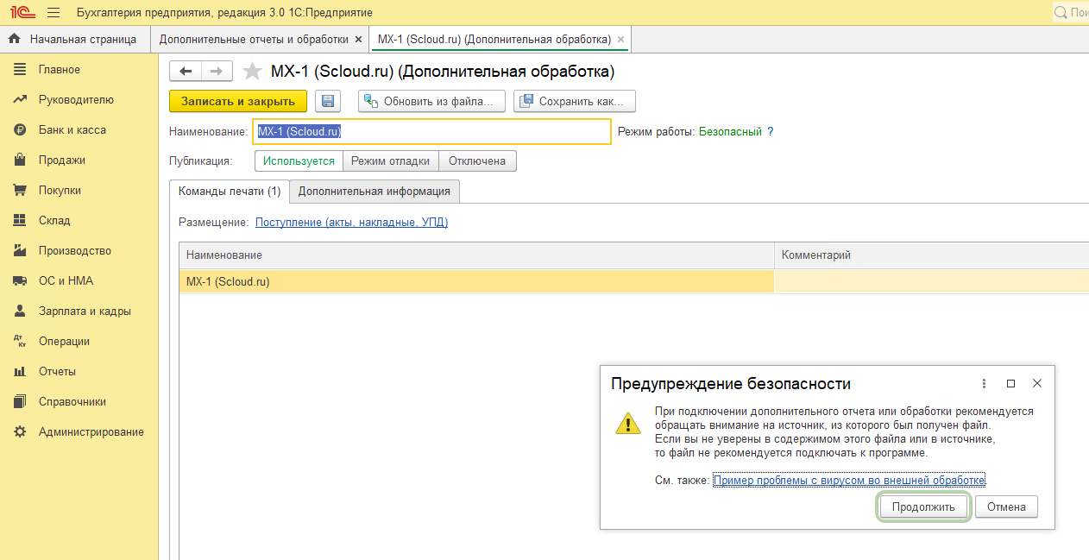This screenshot has height=560, width=1089.
Task: Click the Наименование column header
Action: 477,255
